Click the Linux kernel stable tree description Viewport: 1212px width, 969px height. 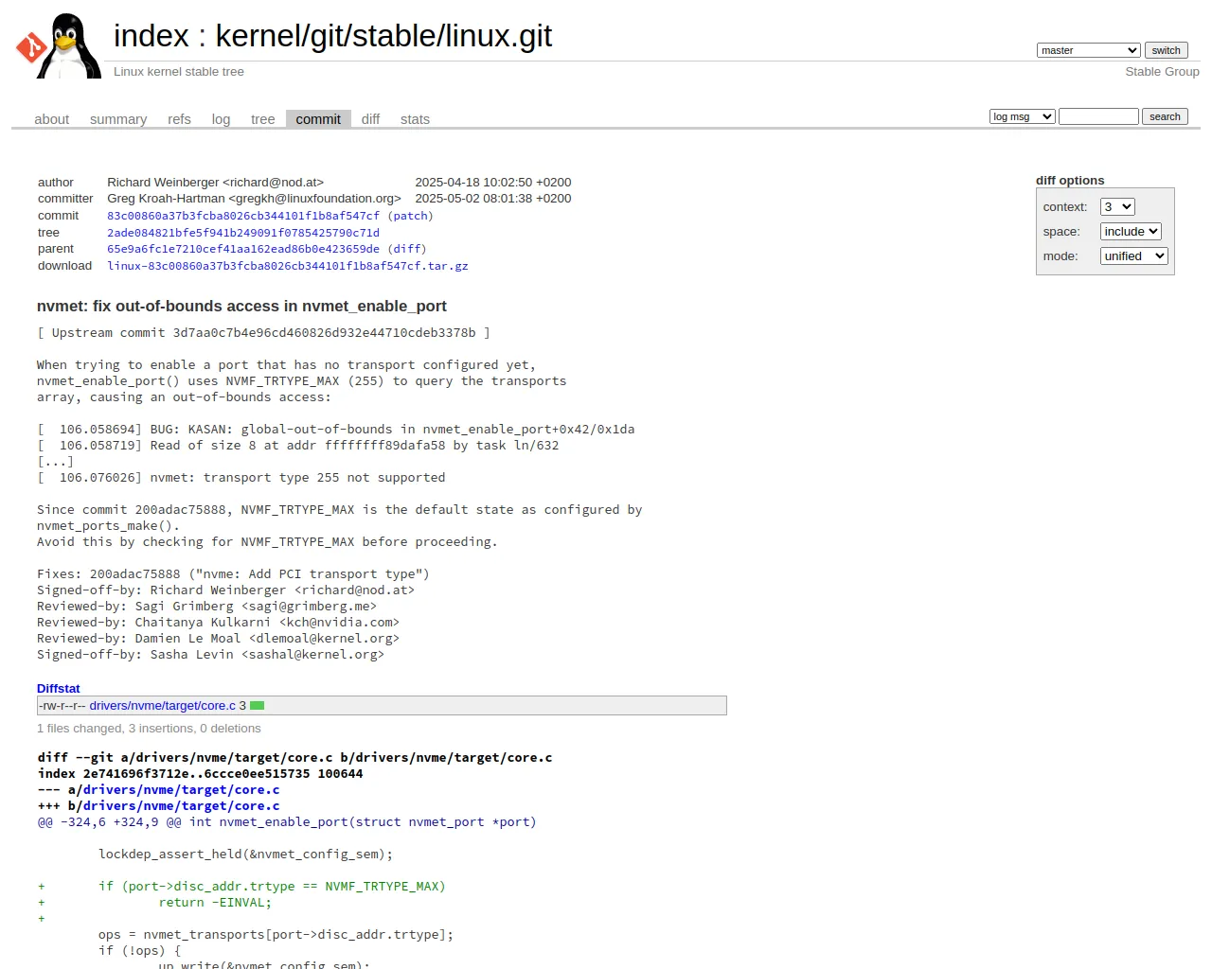pyautogui.click(x=179, y=71)
